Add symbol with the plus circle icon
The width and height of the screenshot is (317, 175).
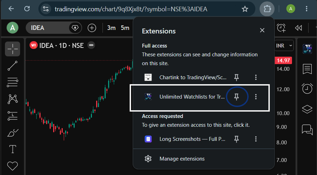(x=92, y=28)
